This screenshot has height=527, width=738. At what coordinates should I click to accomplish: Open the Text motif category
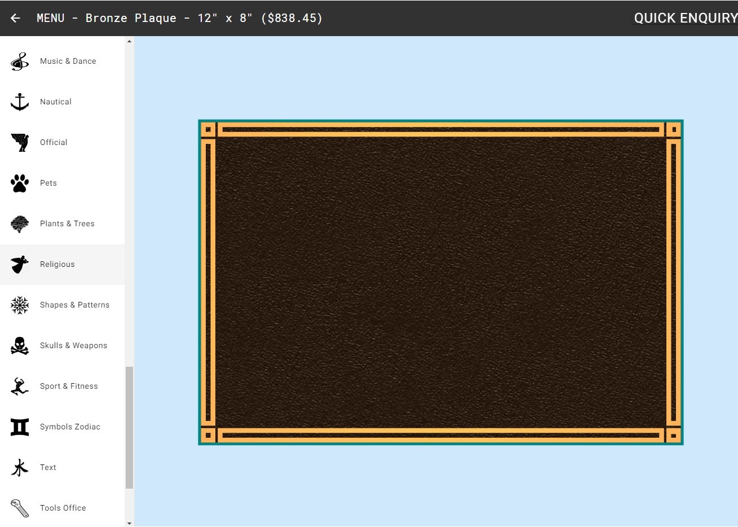(48, 468)
